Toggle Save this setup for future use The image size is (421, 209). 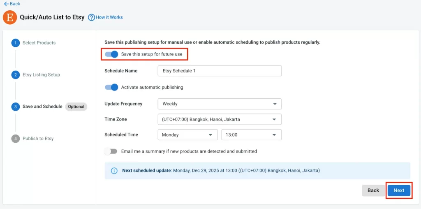pos(111,54)
